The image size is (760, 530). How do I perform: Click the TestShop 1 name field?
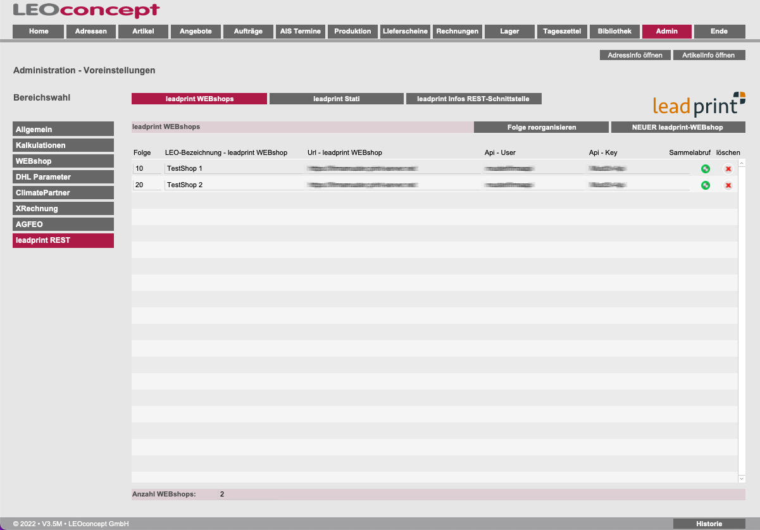click(x=234, y=168)
